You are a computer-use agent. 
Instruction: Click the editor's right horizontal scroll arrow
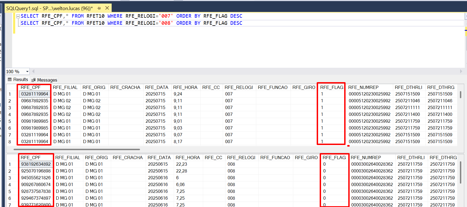point(461,71)
